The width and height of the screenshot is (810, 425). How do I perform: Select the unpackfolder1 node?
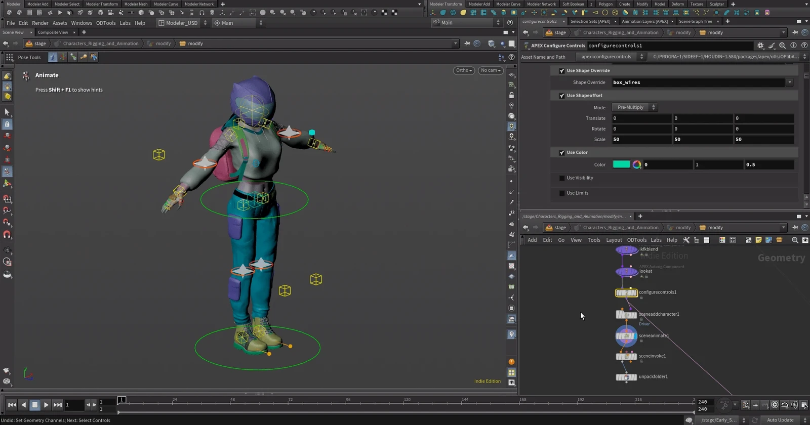[626, 377]
